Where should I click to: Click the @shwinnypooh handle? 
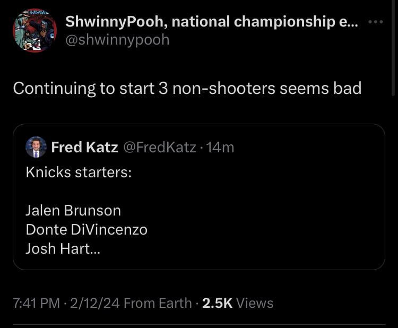117,40
